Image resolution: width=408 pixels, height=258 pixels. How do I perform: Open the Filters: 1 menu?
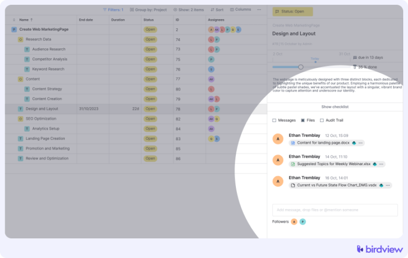coord(113,10)
